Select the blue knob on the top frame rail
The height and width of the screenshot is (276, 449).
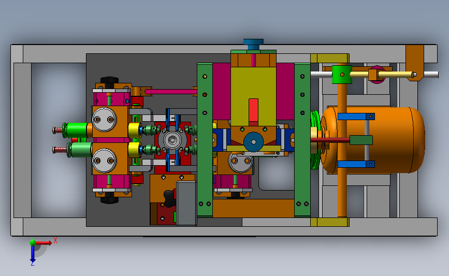point(253,45)
